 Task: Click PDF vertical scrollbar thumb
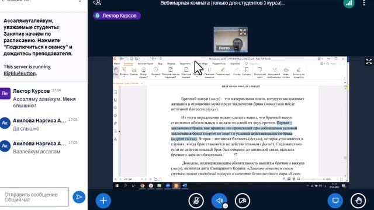(345, 158)
